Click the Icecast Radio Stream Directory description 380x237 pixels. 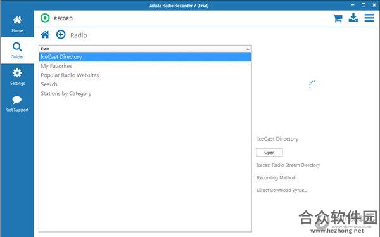point(288,165)
